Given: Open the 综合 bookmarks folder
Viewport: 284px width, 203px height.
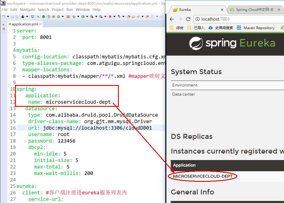Looking at the screenshot, I should pos(177,28).
